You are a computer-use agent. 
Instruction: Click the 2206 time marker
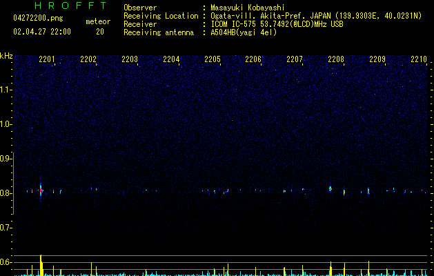253,59
